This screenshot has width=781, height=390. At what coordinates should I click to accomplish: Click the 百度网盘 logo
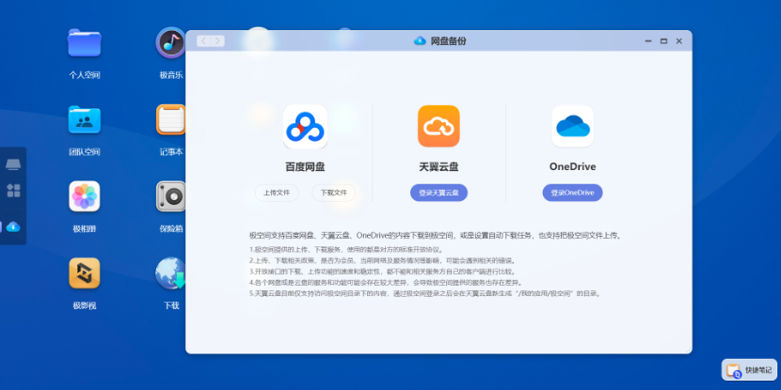point(305,127)
